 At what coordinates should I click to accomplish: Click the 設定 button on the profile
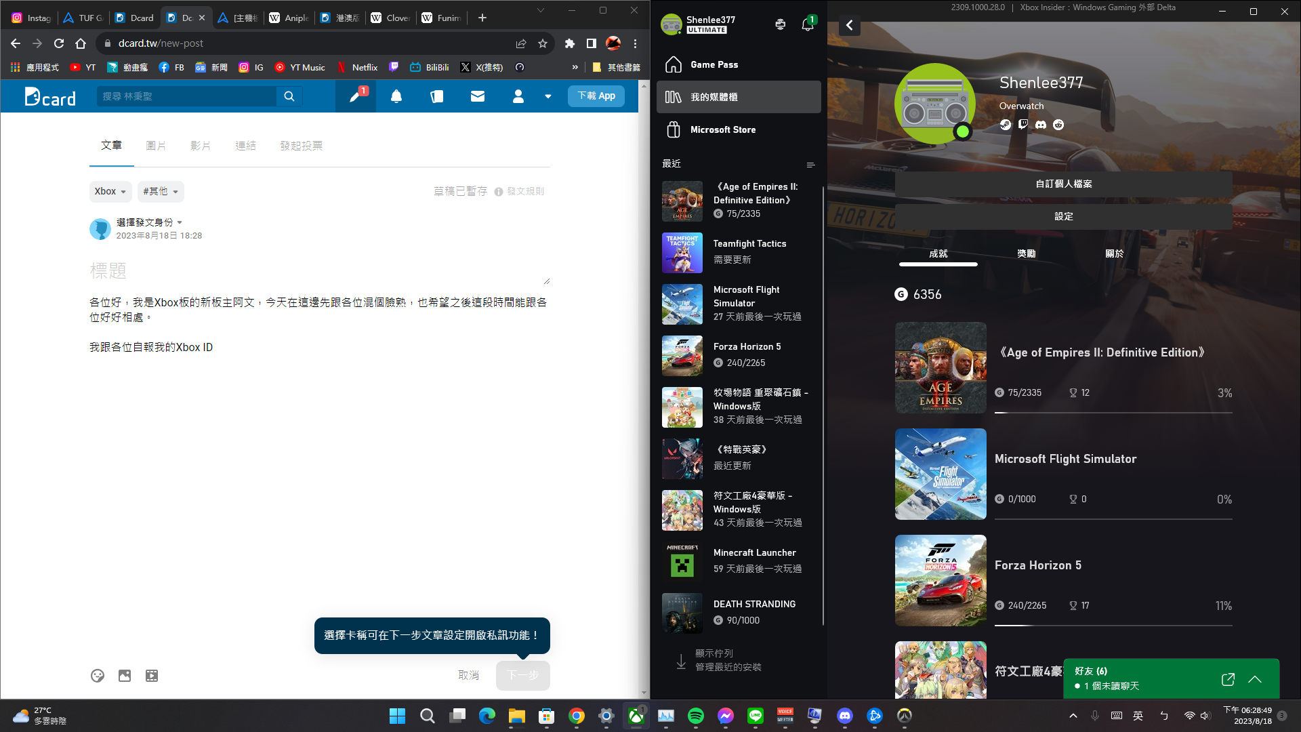pyautogui.click(x=1063, y=216)
